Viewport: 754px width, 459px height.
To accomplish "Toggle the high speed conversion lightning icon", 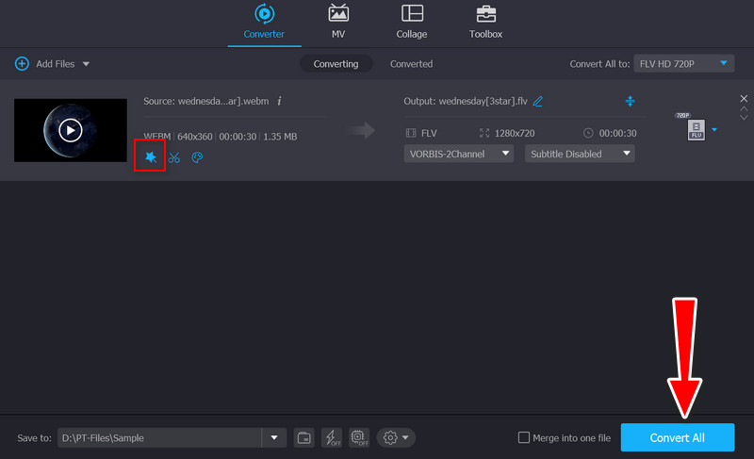I will pos(332,437).
